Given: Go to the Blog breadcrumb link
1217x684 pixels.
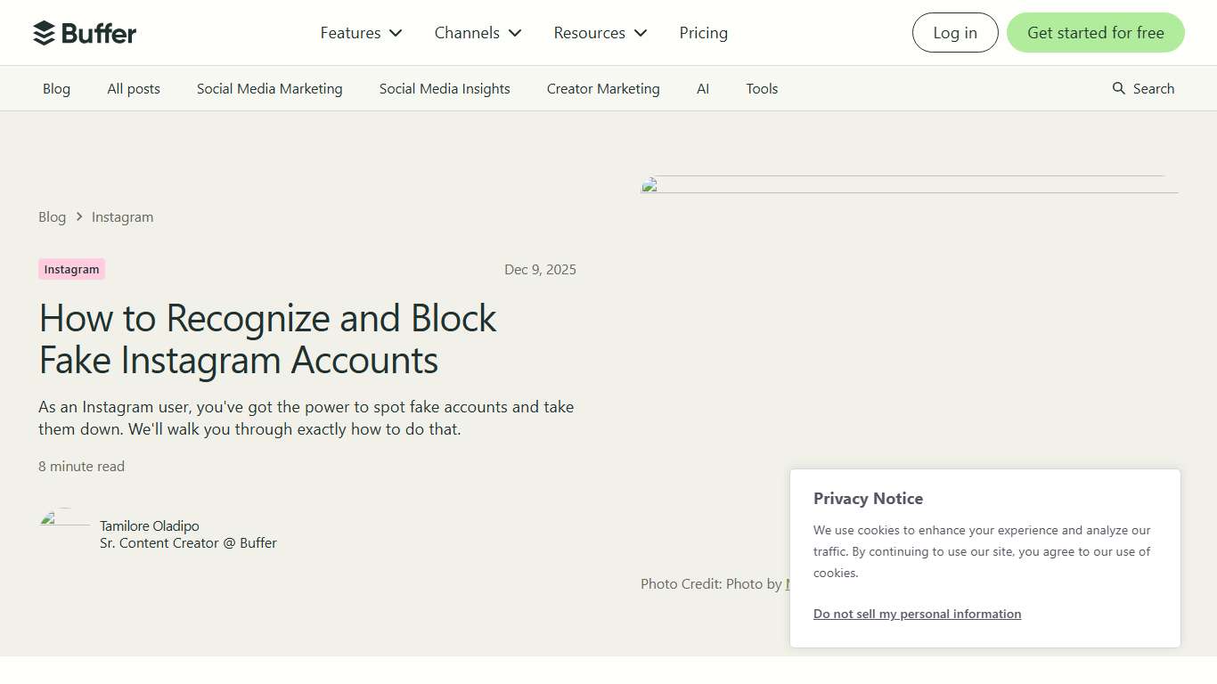Looking at the screenshot, I should (52, 216).
